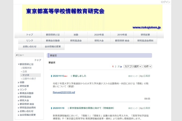Expand the sidebar お問い合わせ arrow
The height and width of the screenshot is (121, 182).
pyautogui.click(x=18, y=111)
